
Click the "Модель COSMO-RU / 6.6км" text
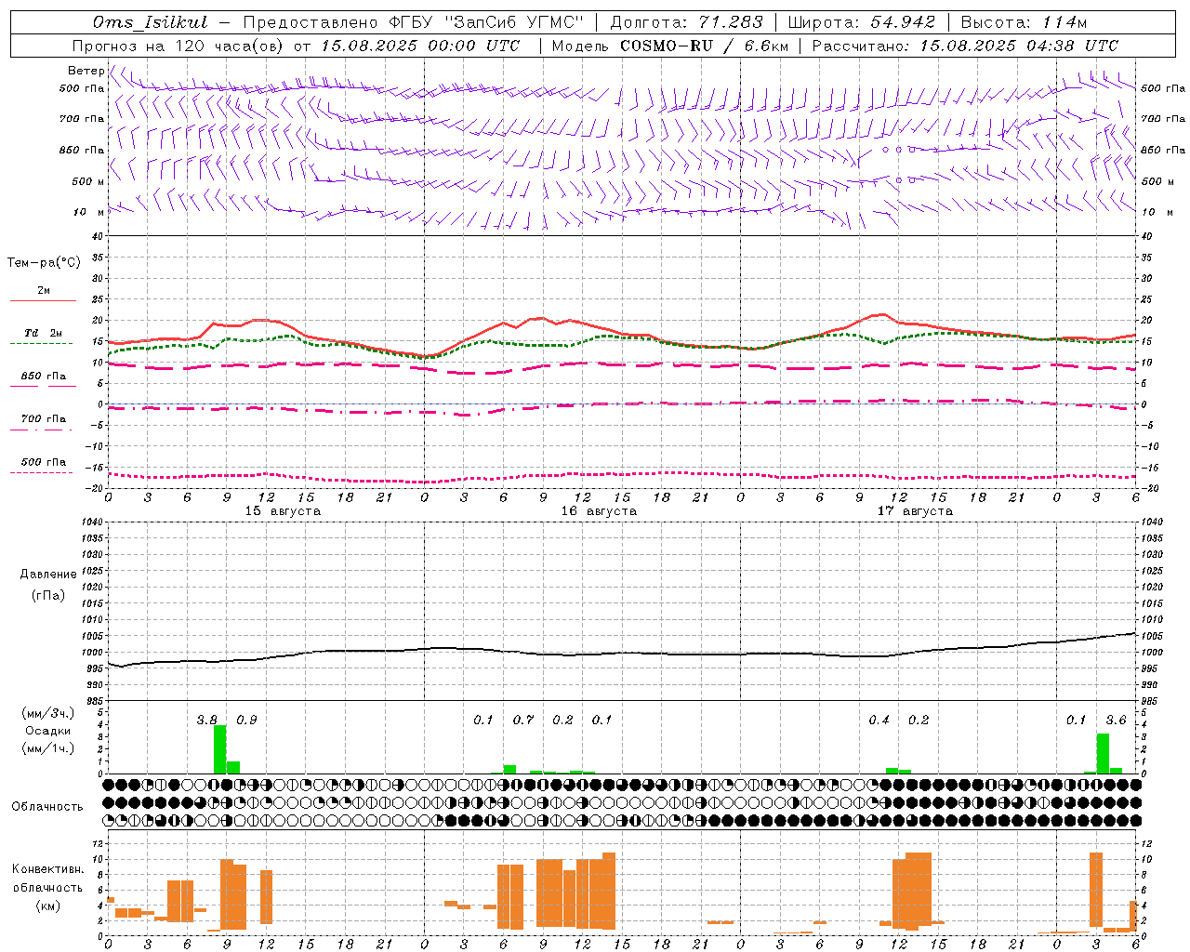pyautogui.click(x=669, y=46)
